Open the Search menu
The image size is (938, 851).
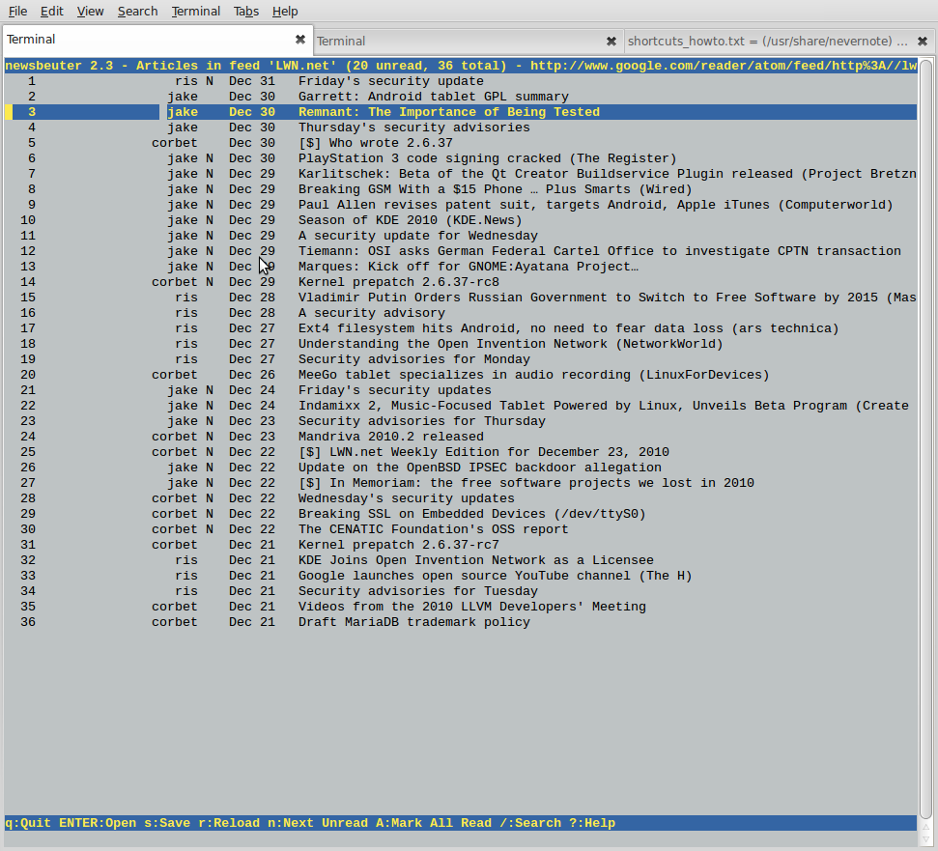tap(137, 12)
